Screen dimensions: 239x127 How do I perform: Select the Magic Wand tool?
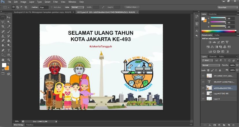(x=9, y=22)
